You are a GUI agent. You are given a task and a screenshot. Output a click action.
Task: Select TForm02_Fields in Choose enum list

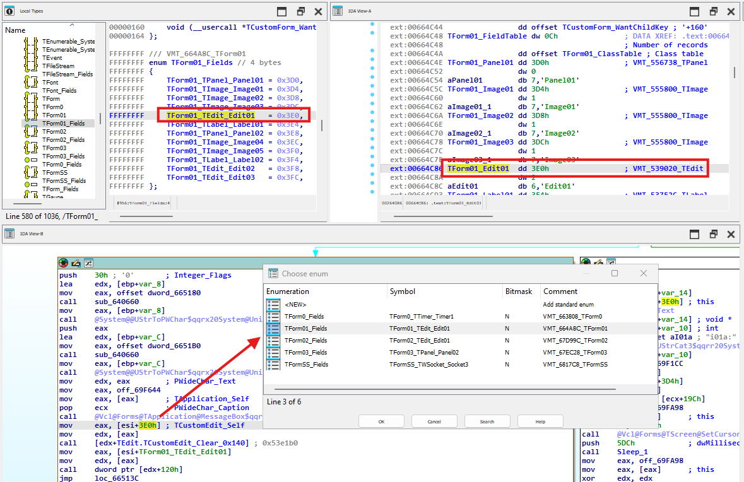[x=460, y=341]
